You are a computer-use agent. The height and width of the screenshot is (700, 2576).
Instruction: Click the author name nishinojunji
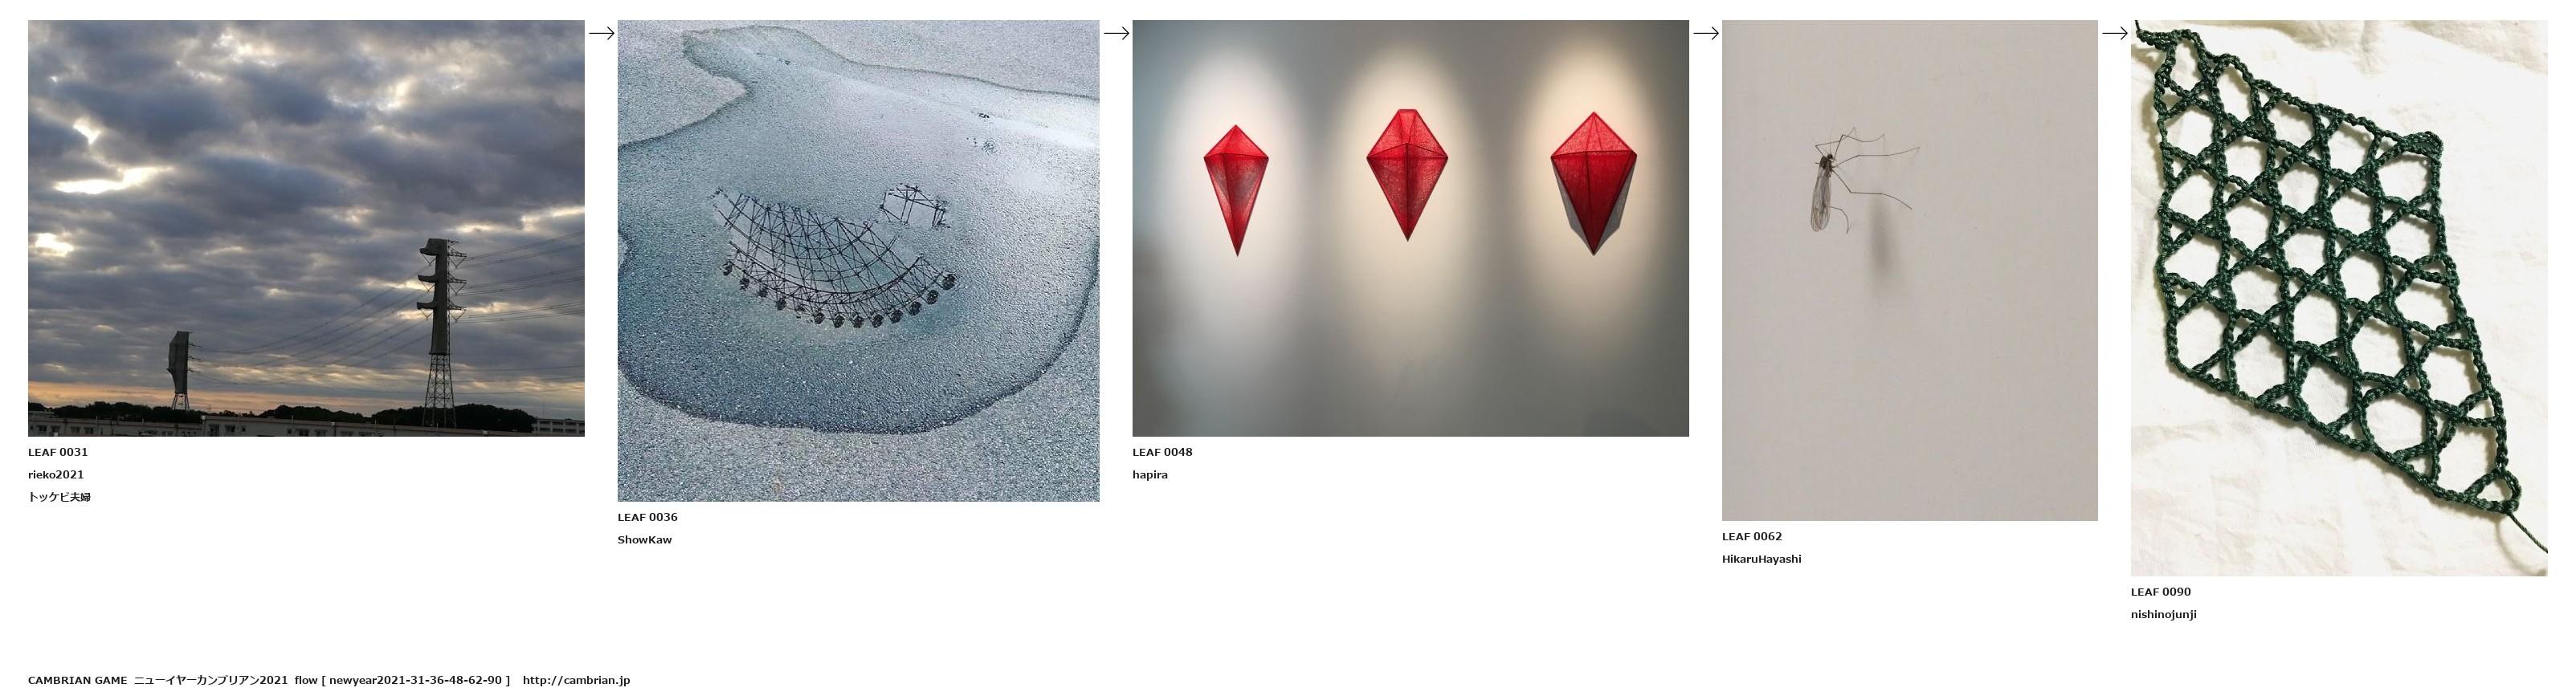tap(2164, 615)
